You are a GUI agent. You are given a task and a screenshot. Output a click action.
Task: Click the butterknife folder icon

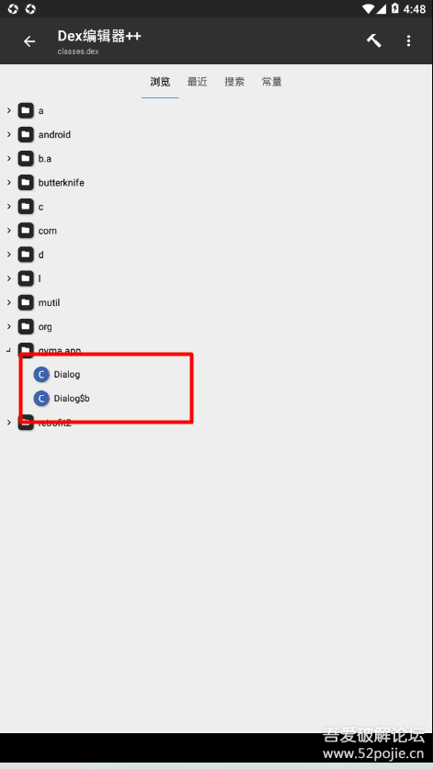tap(26, 183)
